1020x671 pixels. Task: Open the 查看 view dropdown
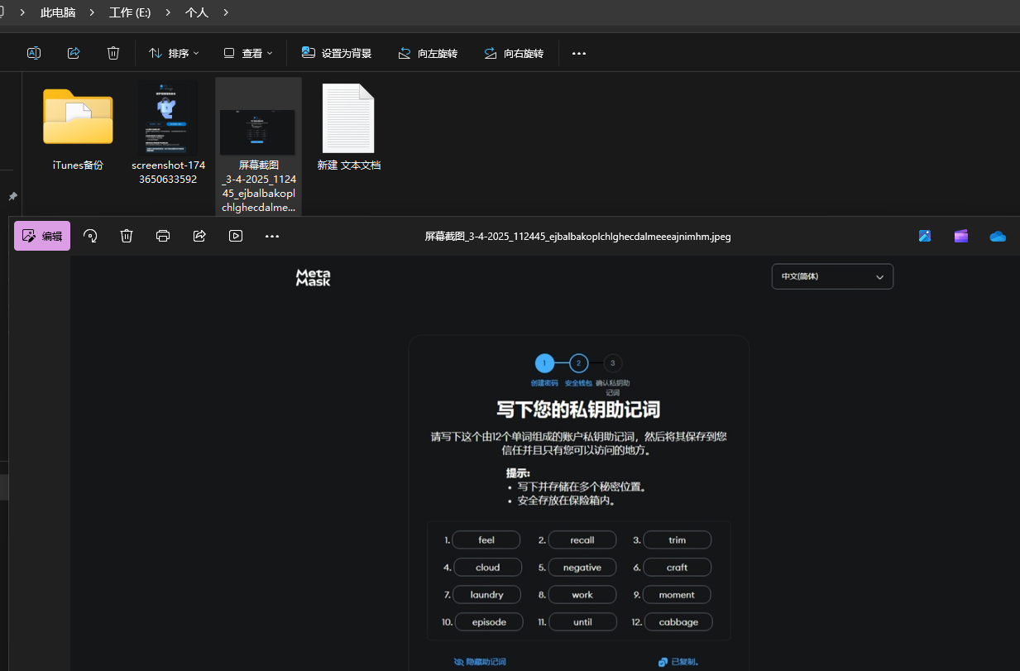point(248,53)
